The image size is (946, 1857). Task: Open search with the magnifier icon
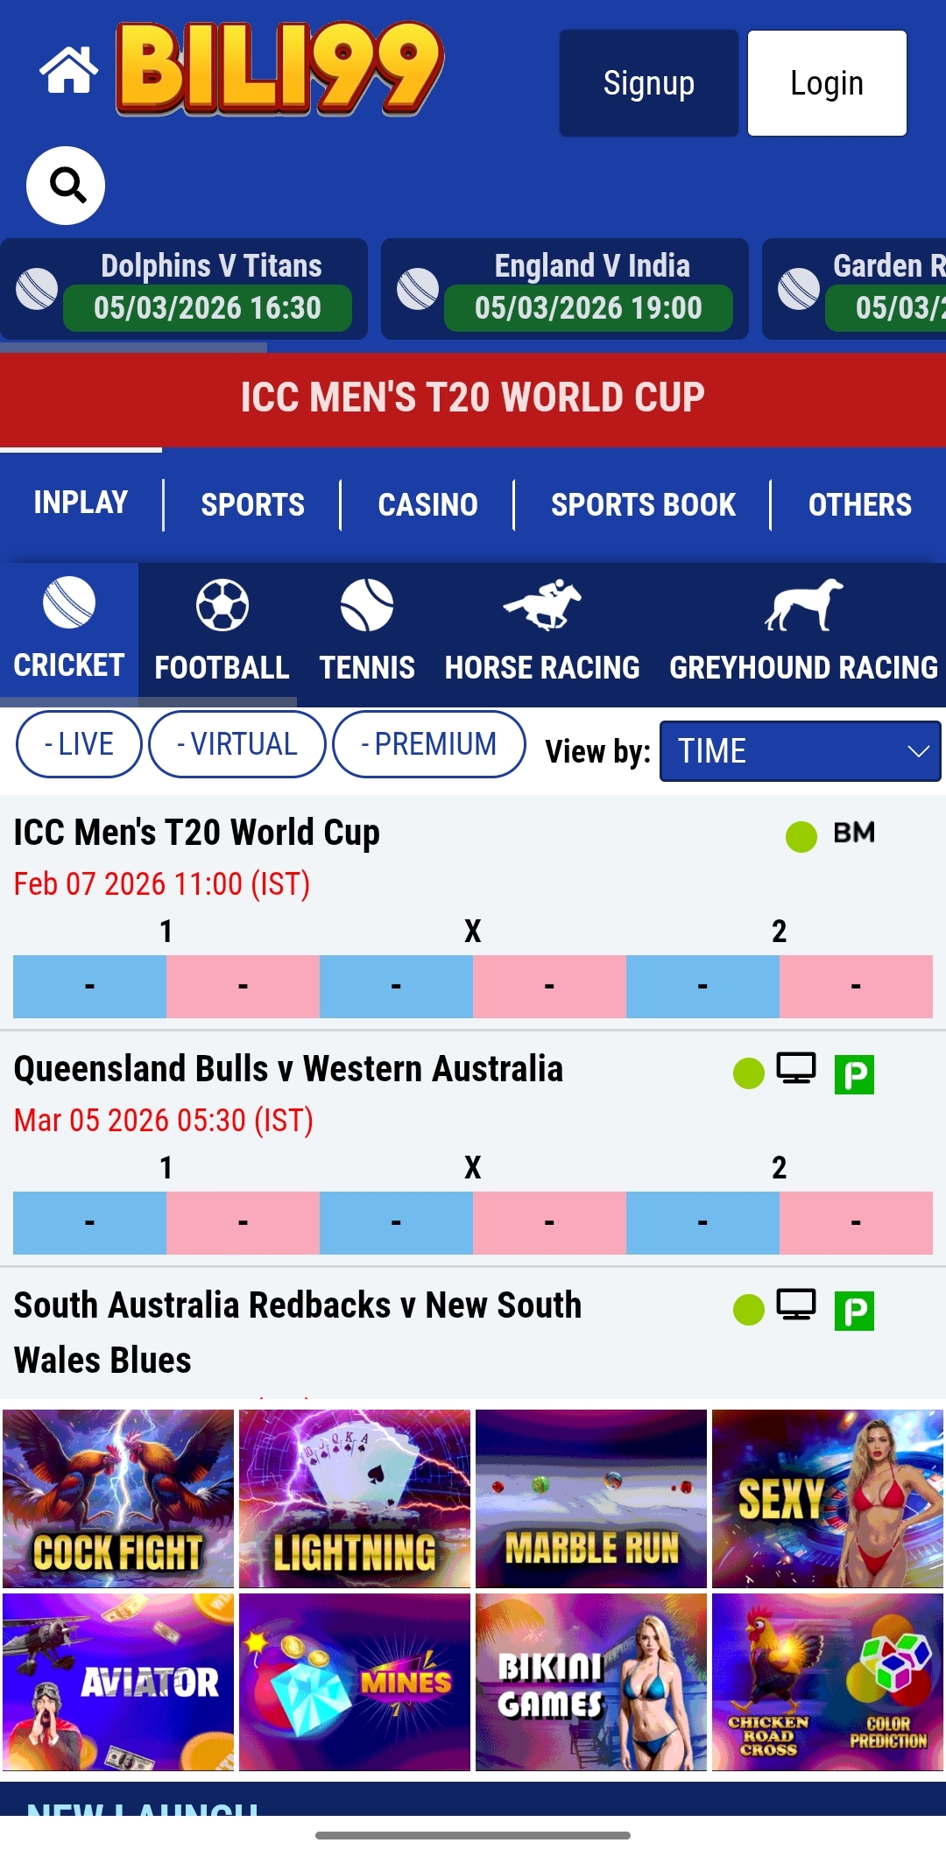(66, 186)
